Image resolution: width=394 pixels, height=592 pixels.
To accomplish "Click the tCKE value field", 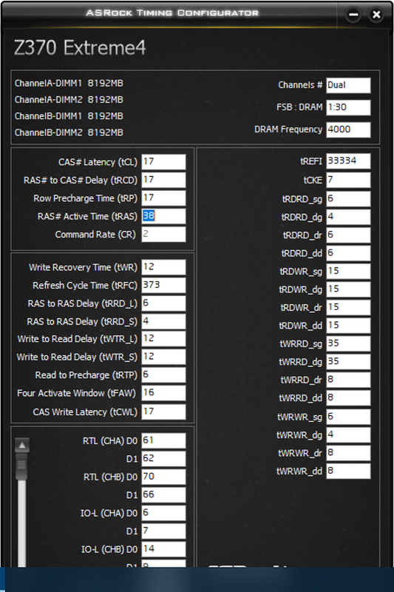I will [x=348, y=180].
